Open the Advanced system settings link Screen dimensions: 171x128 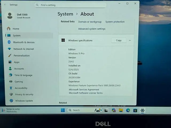point(92,29)
